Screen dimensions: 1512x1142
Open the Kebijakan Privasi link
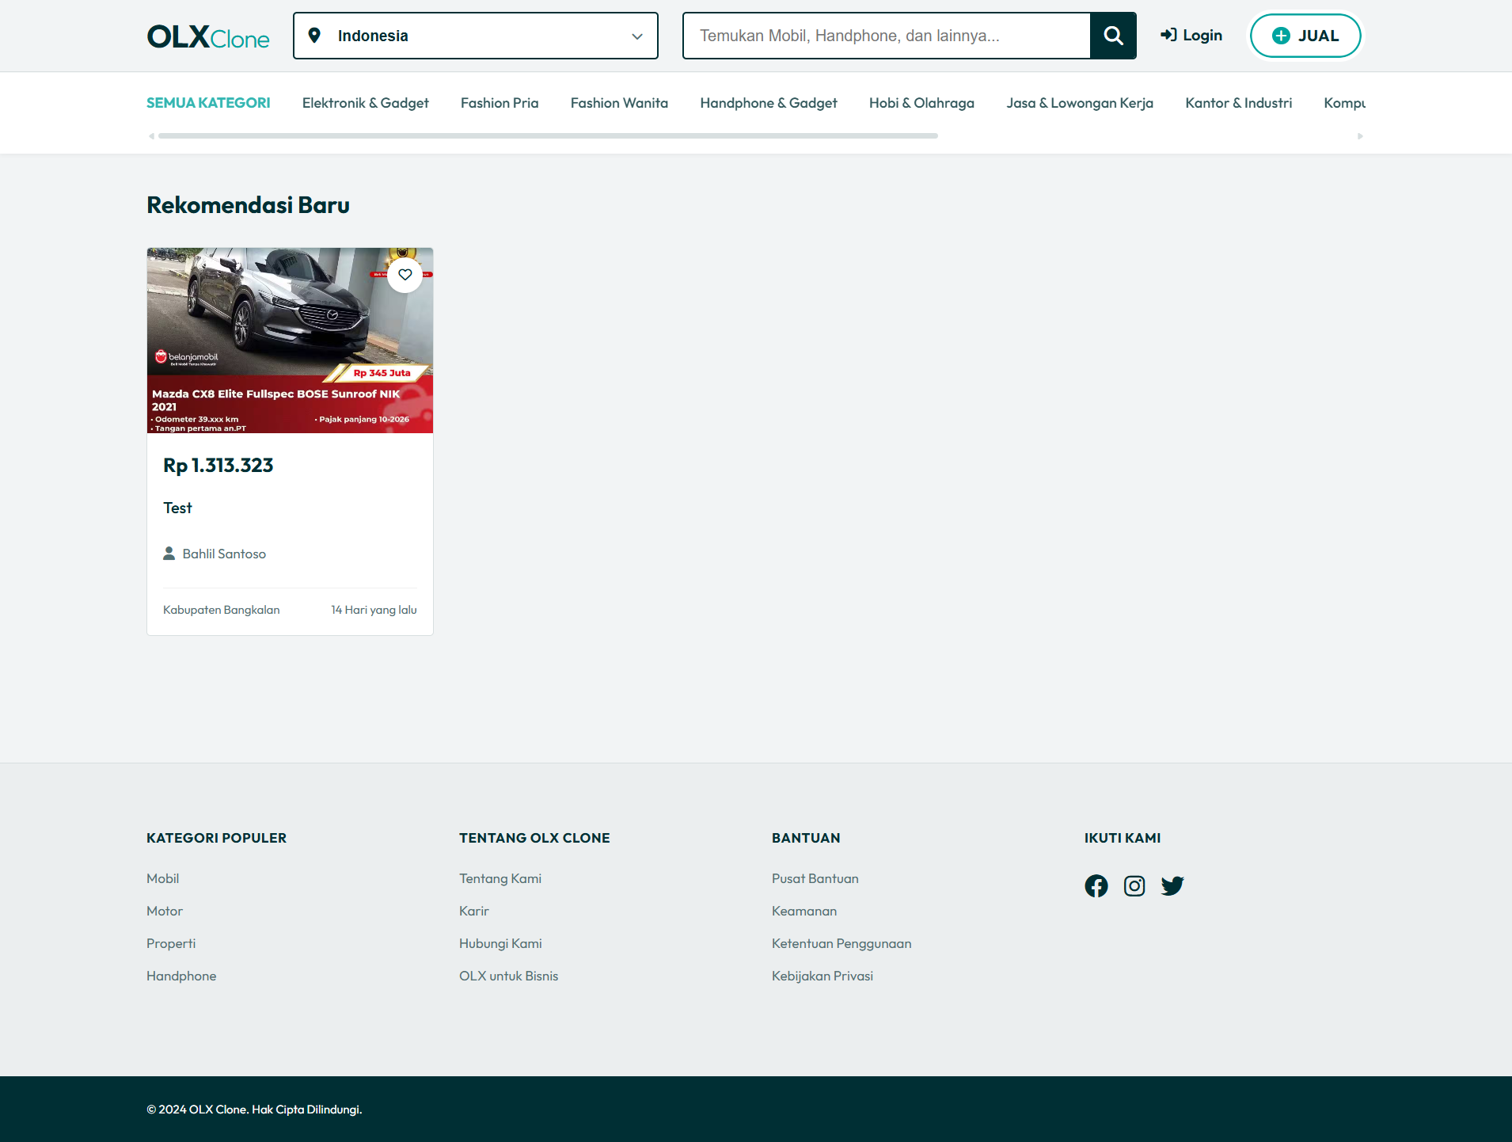click(x=822, y=975)
